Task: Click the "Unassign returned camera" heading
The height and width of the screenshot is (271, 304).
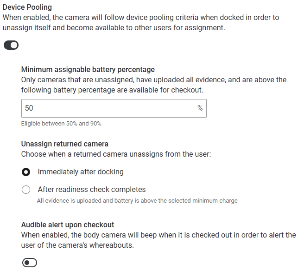Action: click(x=65, y=144)
